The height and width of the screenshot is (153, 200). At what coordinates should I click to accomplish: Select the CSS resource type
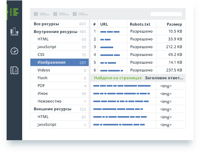click(60, 55)
